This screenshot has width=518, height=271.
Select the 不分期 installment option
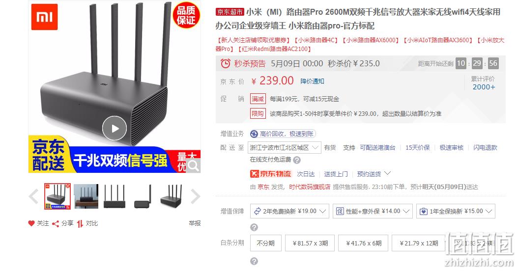[x=265, y=244]
